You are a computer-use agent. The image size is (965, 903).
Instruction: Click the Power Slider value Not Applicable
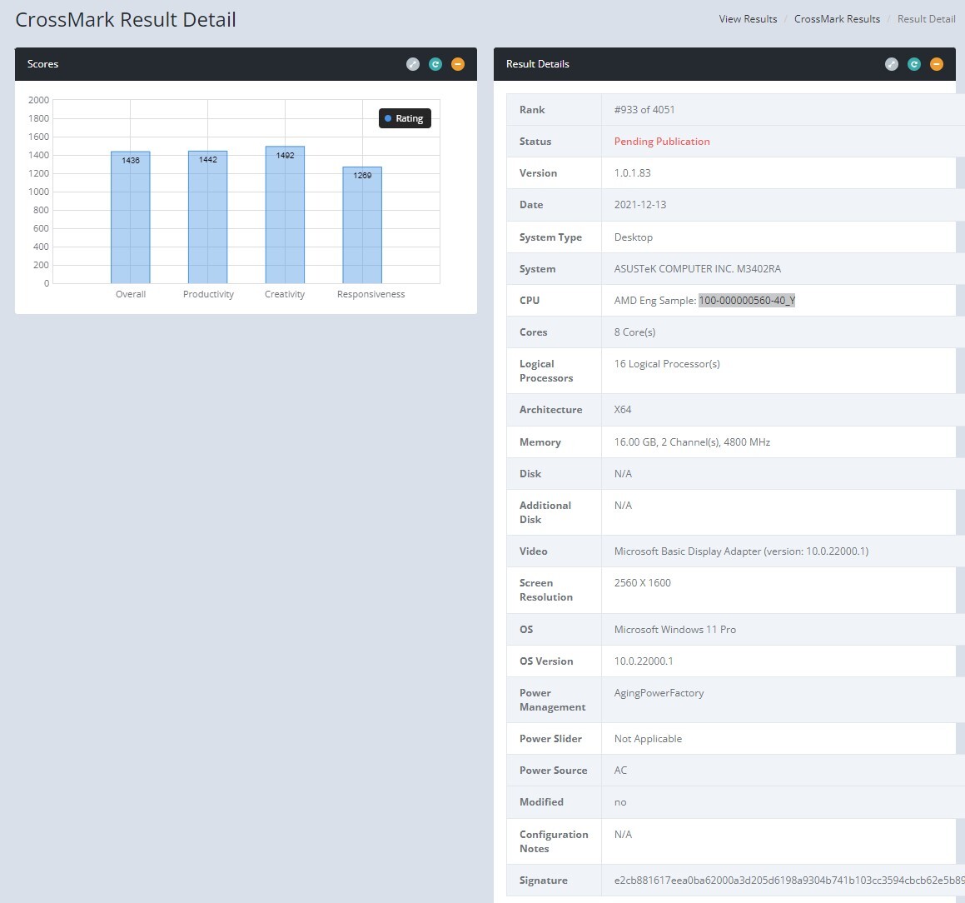(x=648, y=739)
